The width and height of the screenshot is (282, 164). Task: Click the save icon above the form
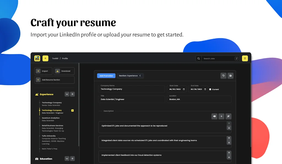point(231,75)
